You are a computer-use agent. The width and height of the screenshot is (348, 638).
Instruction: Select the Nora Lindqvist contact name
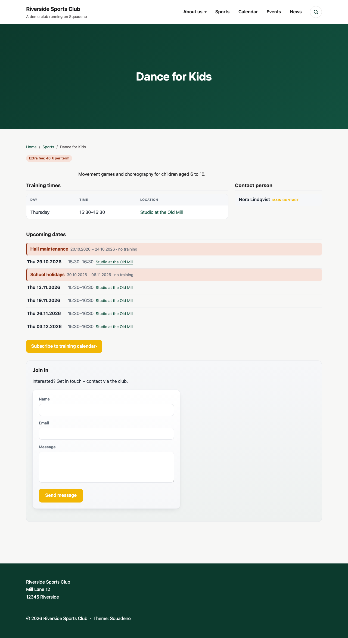tap(254, 199)
